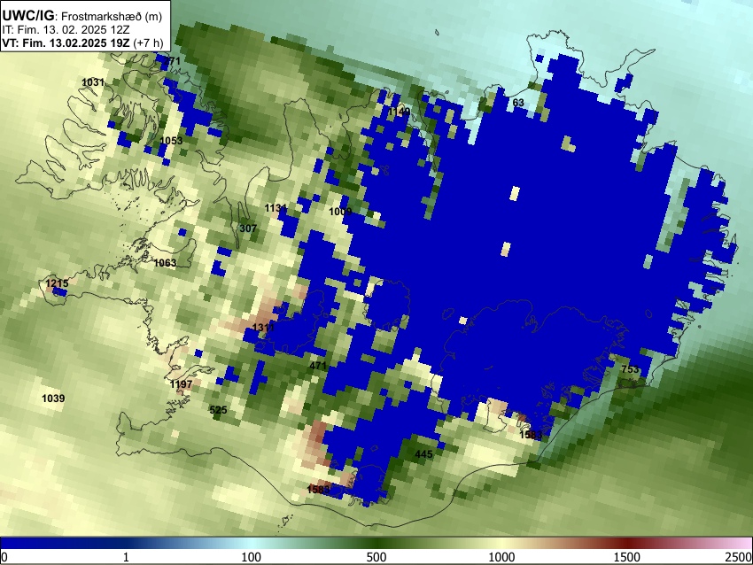Click the color scale legend bar
The image size is (753, 565).
pyautogui.click(x=376, y=543)
